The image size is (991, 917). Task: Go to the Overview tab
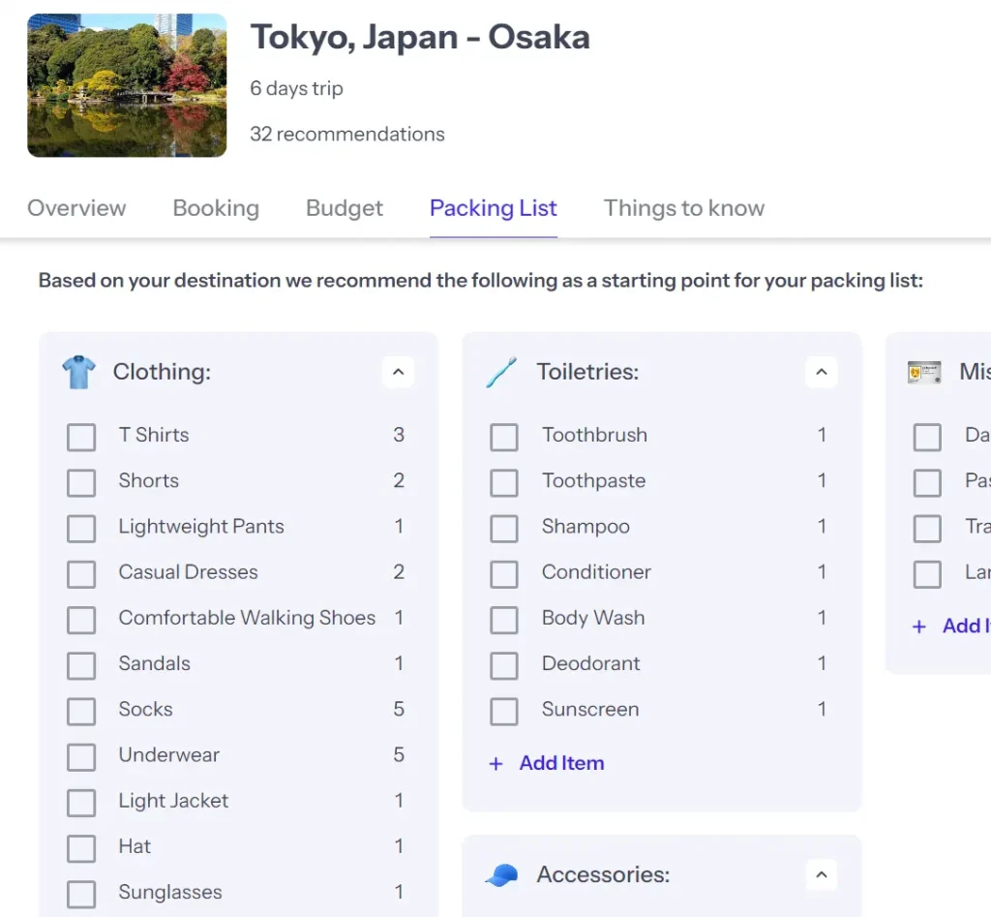coord(76,208)
